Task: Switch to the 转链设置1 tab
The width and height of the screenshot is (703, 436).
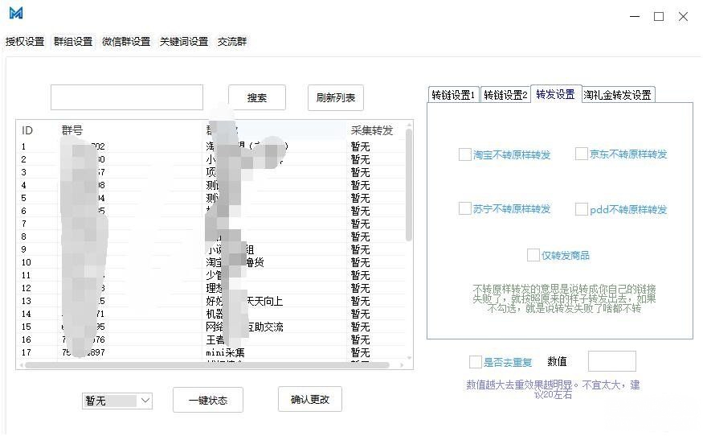Action: point(453,95)
